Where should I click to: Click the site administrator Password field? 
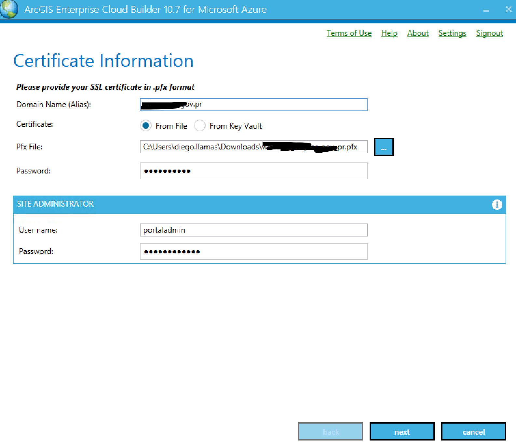pos(253,251)
